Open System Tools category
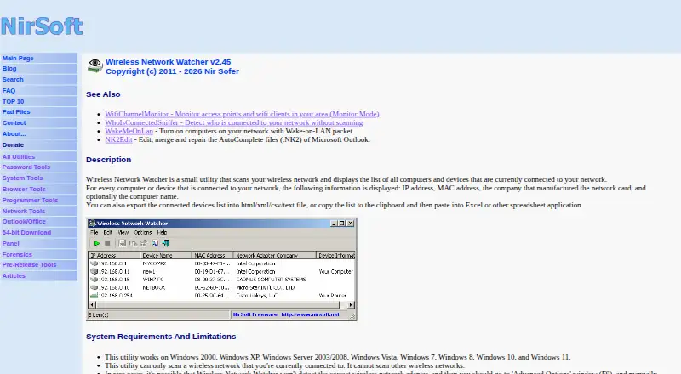 tap(23, 178)
